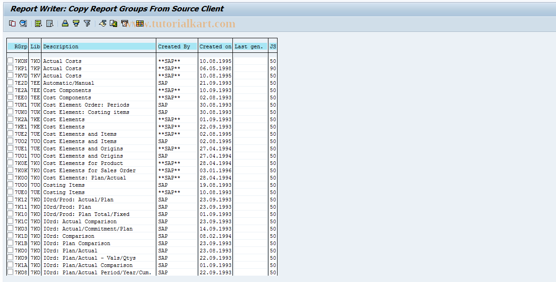The image size is (556, 282).
Task: Open the table settings grid icon
Action: coord(139,23)
